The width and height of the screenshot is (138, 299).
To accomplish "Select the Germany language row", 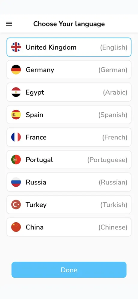I will pos(69,70).
